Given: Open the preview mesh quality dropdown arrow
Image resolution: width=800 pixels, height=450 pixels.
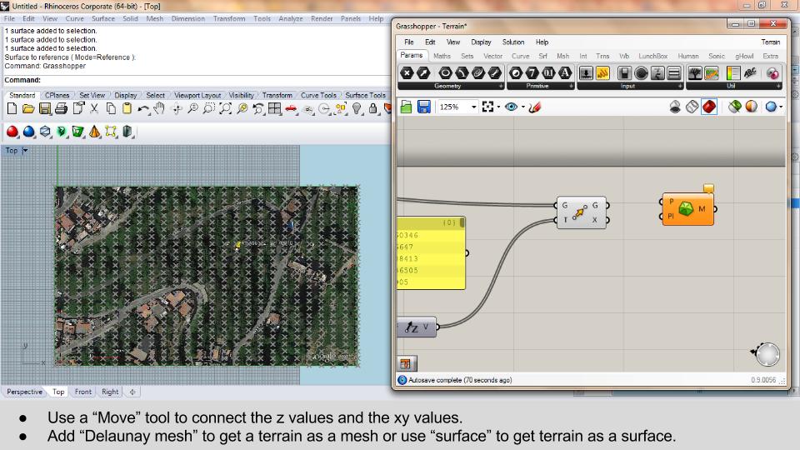Looking at the screenshot, I should click(781, 107).
